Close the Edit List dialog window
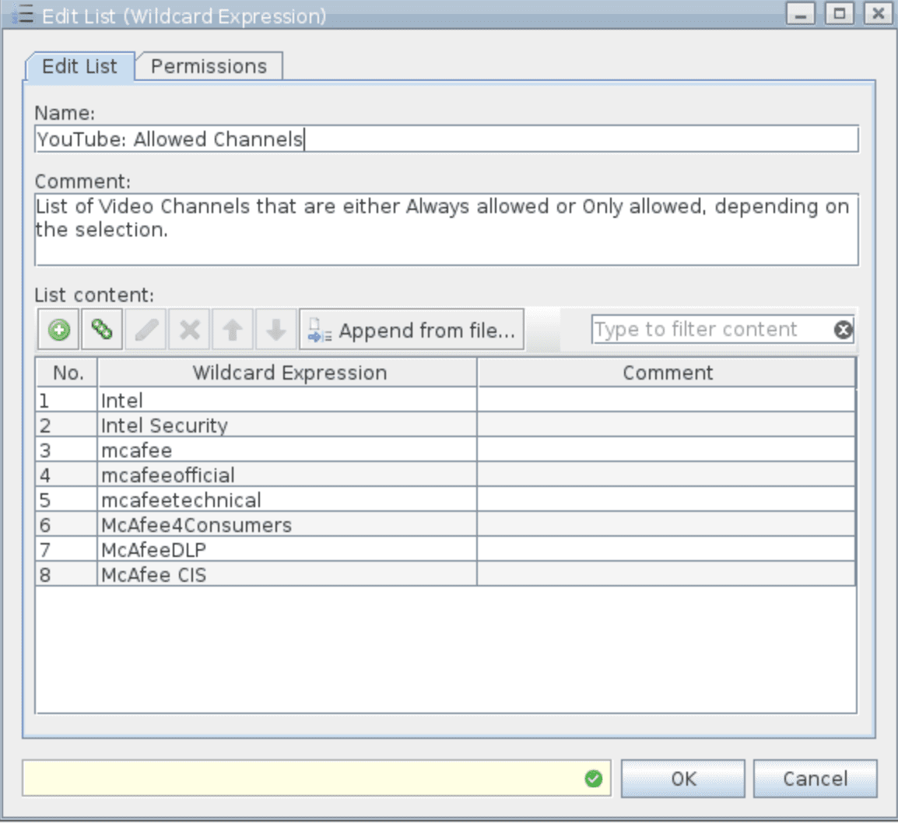This screenshot has width=898, height=823. [x=878, y=13]
